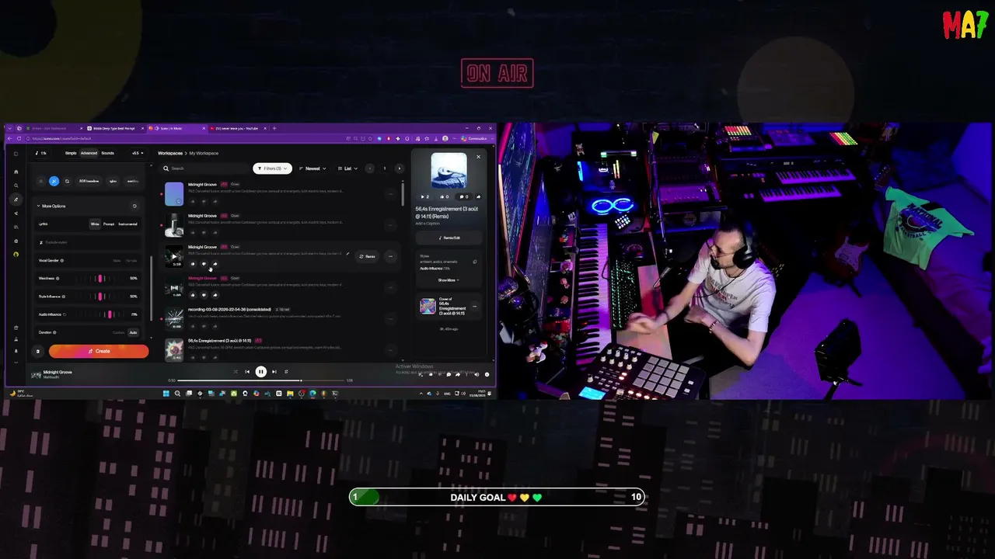Share the song from the details panel
Screen dimensions: 995x559
point(478,196)
